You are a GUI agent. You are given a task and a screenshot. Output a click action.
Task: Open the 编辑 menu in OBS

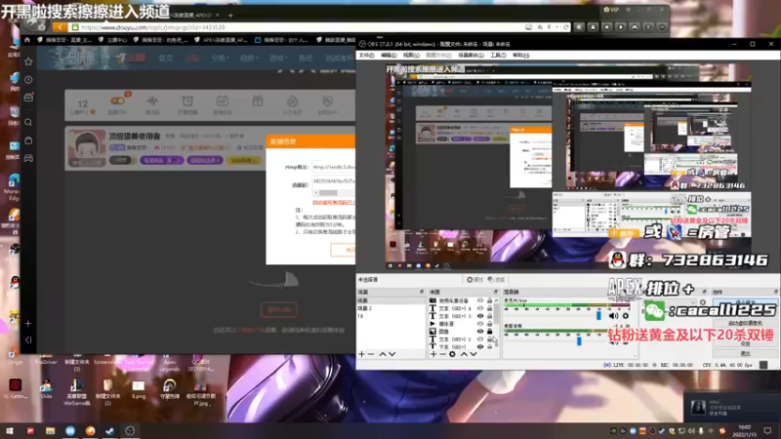click(x=389, y=56)
